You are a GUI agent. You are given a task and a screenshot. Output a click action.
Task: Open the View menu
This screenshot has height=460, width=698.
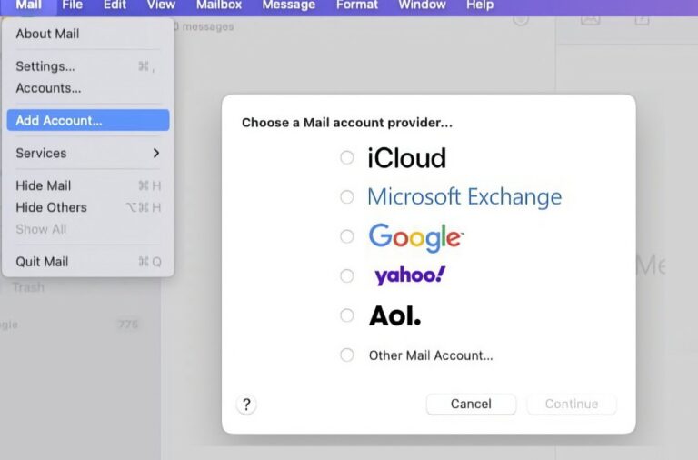tap(161, 5)
